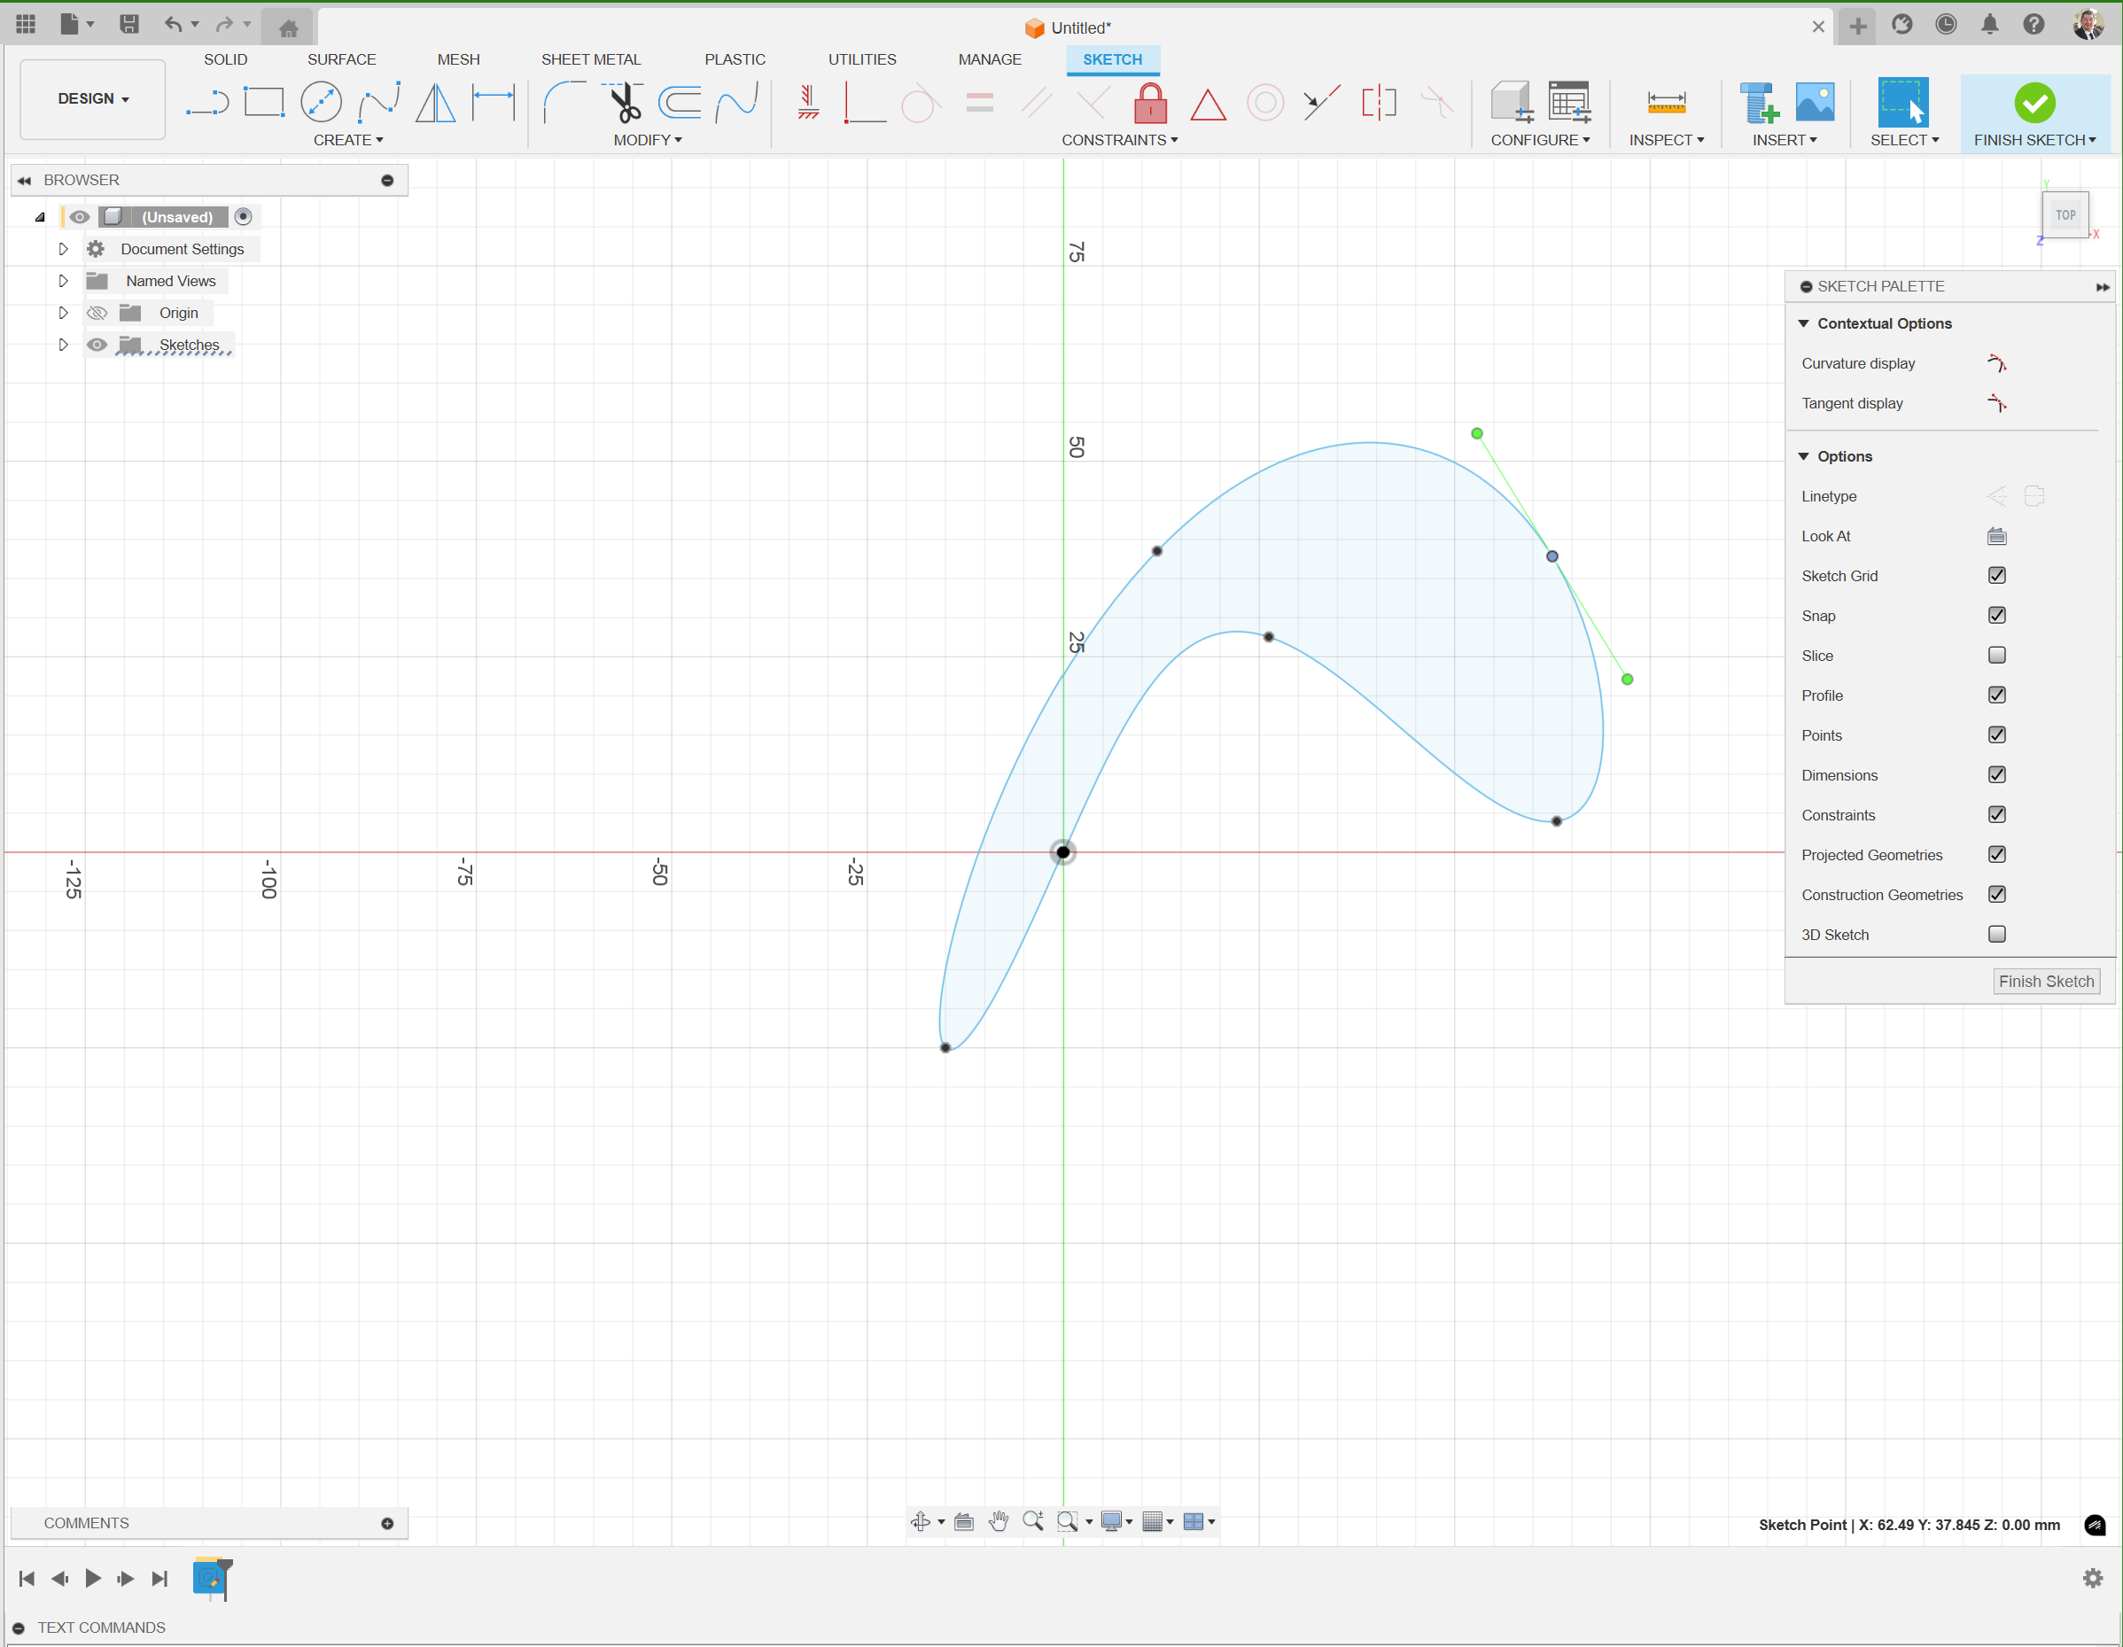Select the Line tool in Create
Image resolution: width=2123 pixels, height=1647 pixels.
pos(207,102)
